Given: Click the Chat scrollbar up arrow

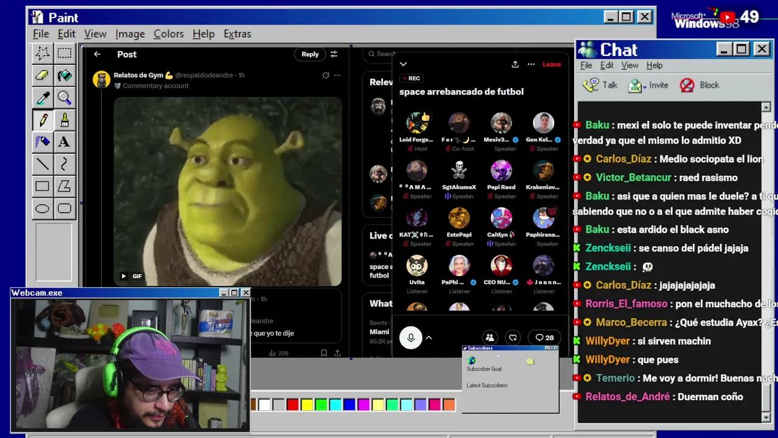Looking at the screenshot, I should tap(766, 107).
